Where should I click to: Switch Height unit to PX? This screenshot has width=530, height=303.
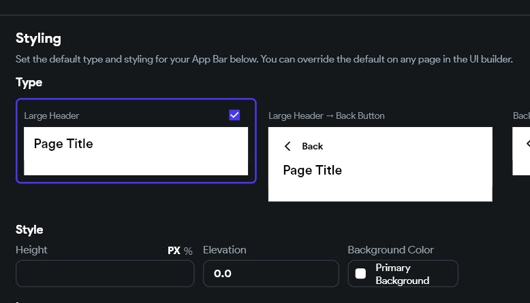(x=174, y=251)
